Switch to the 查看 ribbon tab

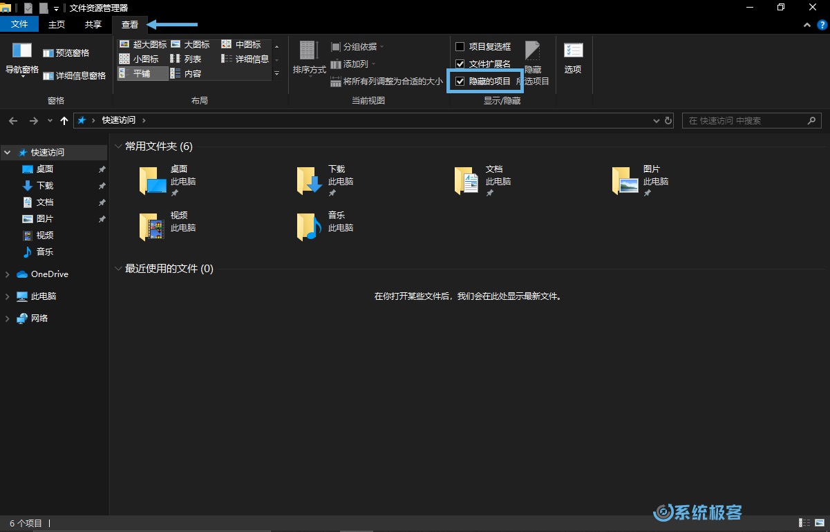(130, 24)
